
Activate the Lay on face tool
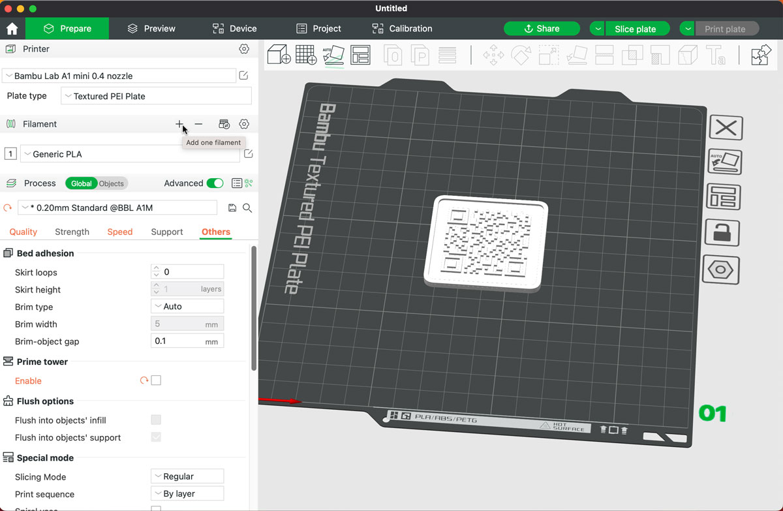576,55
